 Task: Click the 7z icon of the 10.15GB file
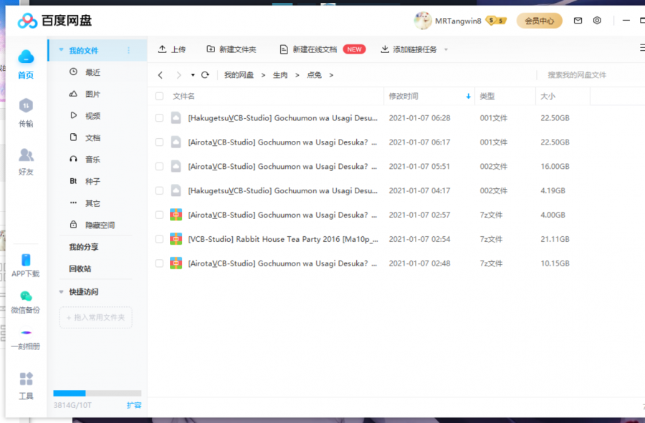click(x=176, y=263)
